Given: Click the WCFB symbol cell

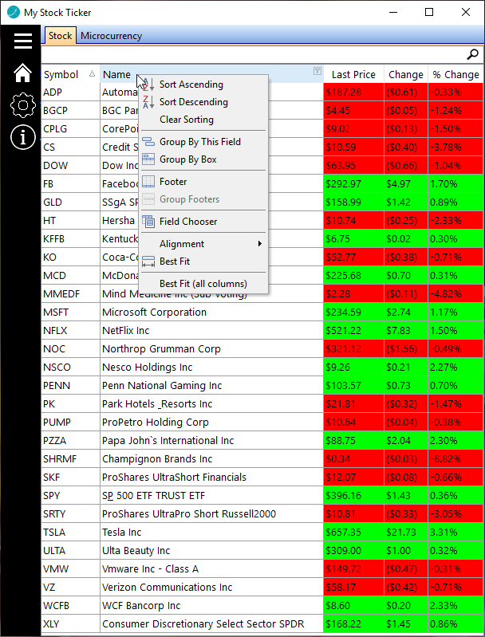Looking at the screenshot, I should pos(71,605).
